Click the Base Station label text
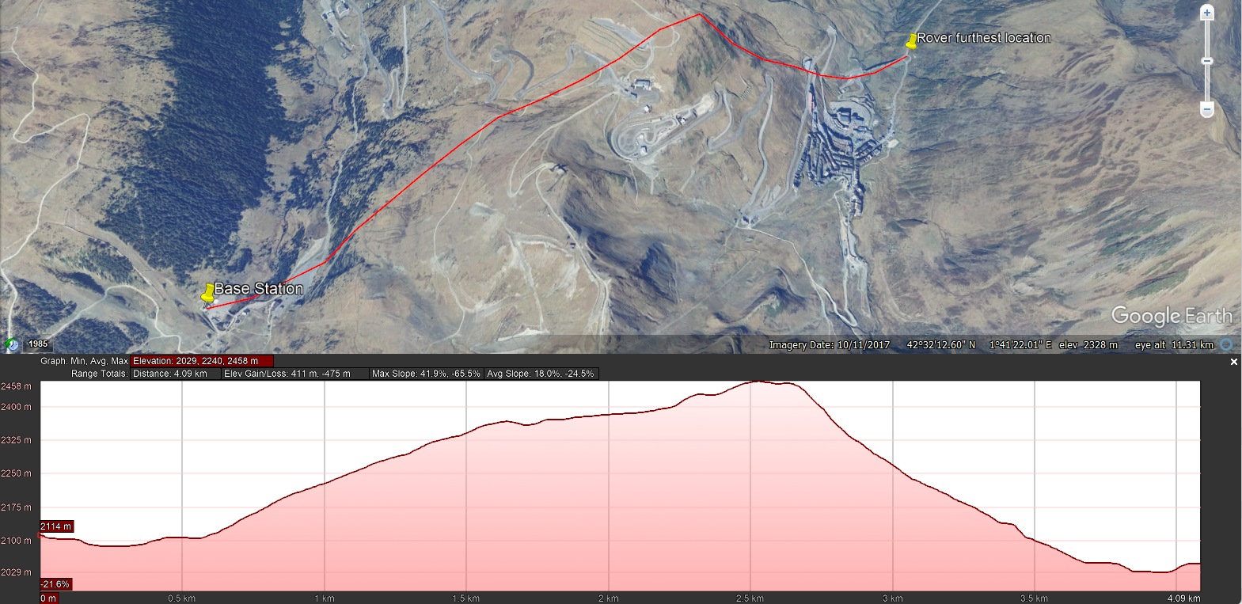 (x=259, y=289)
